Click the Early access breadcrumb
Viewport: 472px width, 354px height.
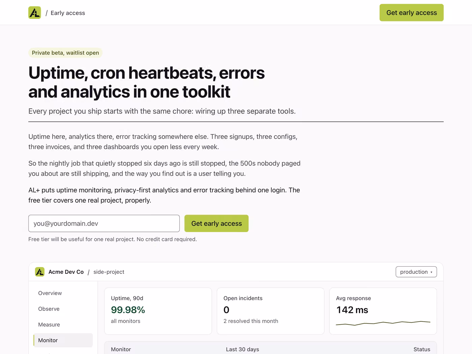point(68,13)
